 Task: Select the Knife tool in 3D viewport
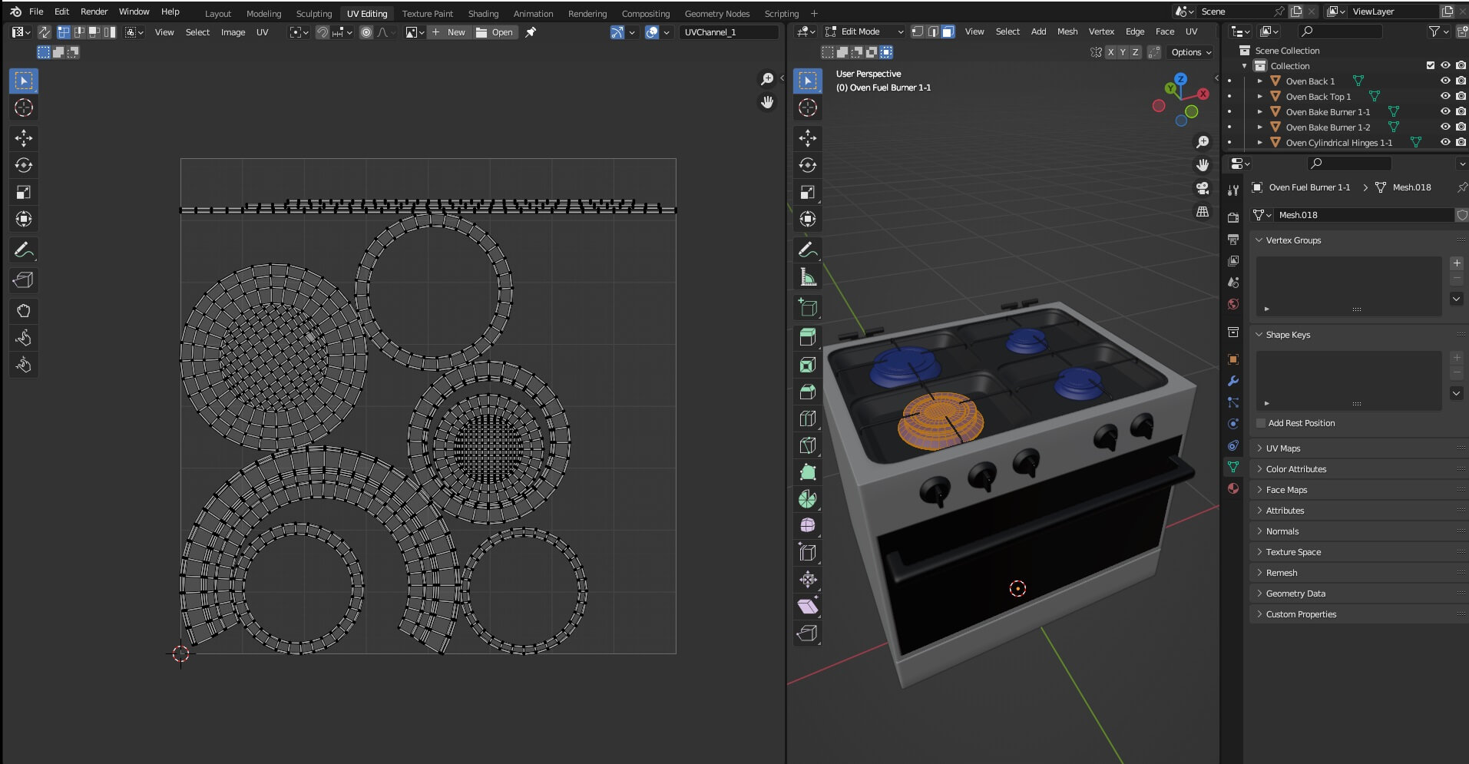[808, 445]
